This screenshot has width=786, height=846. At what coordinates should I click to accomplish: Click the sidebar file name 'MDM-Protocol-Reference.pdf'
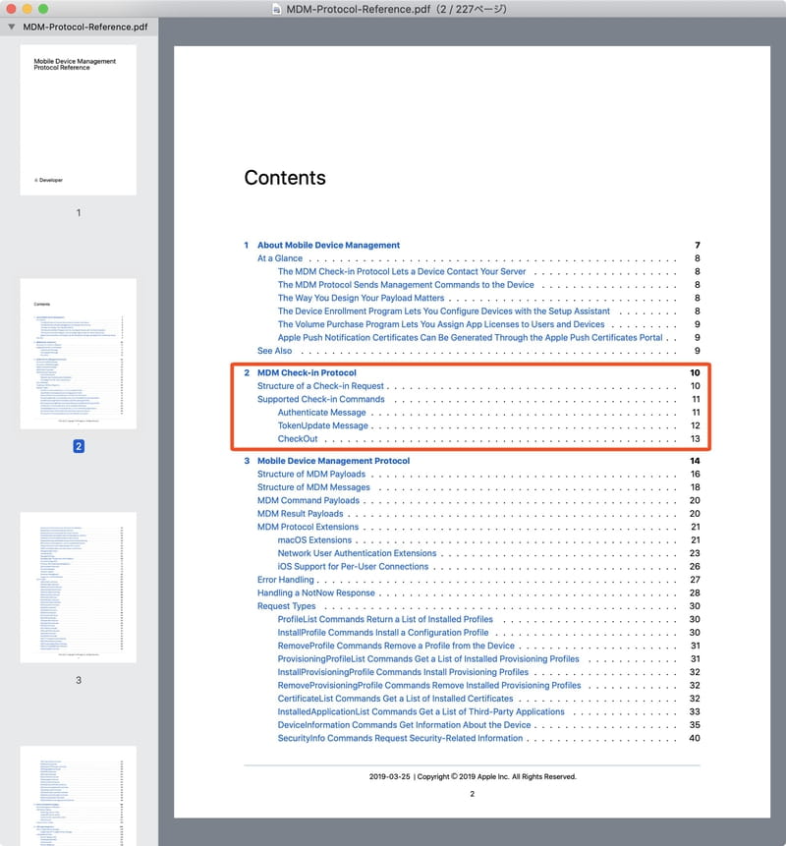coord(85,27)
